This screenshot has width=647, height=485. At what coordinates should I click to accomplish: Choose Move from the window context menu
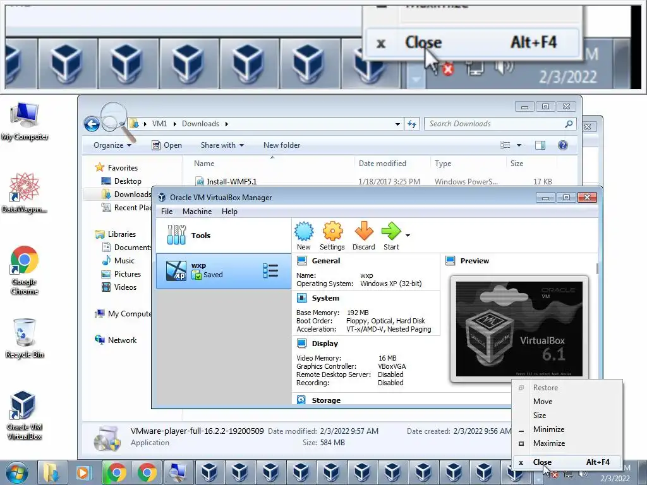(x=567, y=401)
